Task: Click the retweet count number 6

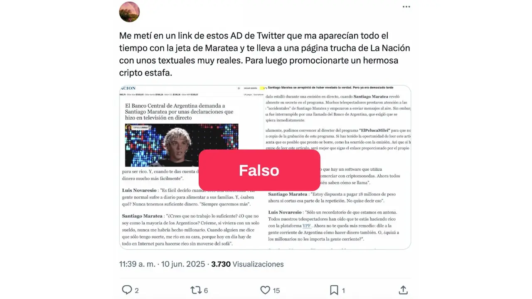Action: point(206,290)
